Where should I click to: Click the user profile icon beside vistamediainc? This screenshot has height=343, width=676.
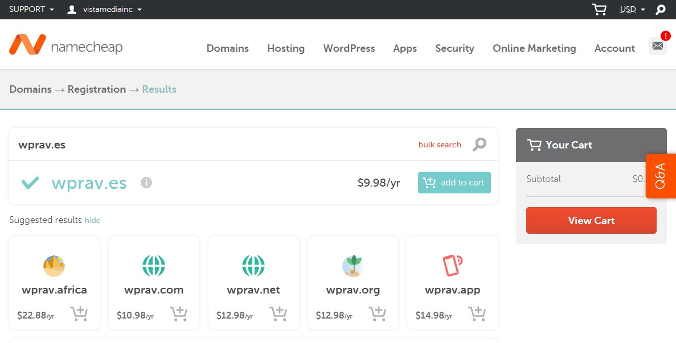tap(72, 10)
